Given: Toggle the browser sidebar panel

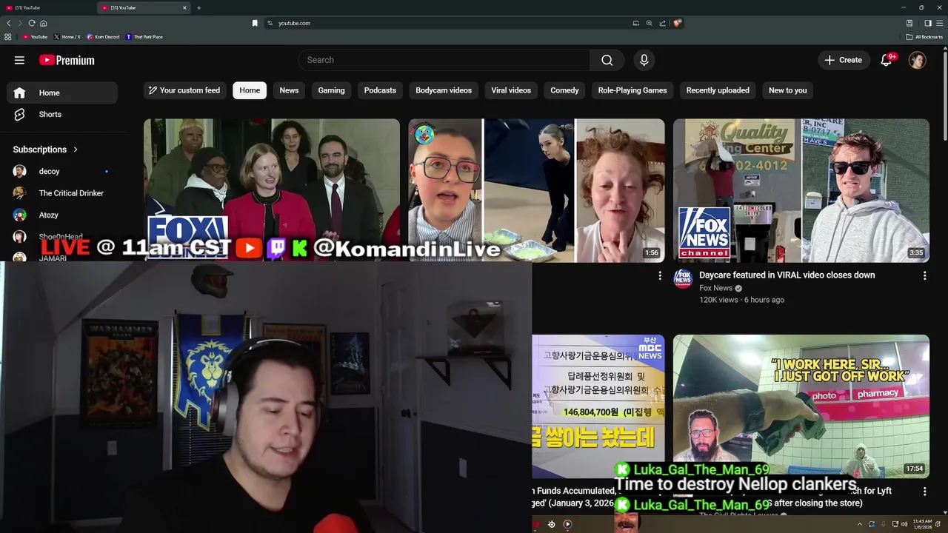Looking at the screenshot, I should (x=928, y=23).
